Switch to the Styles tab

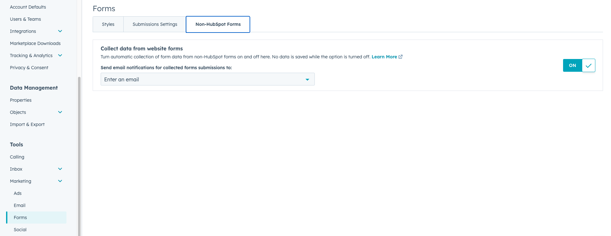(108, 24)
